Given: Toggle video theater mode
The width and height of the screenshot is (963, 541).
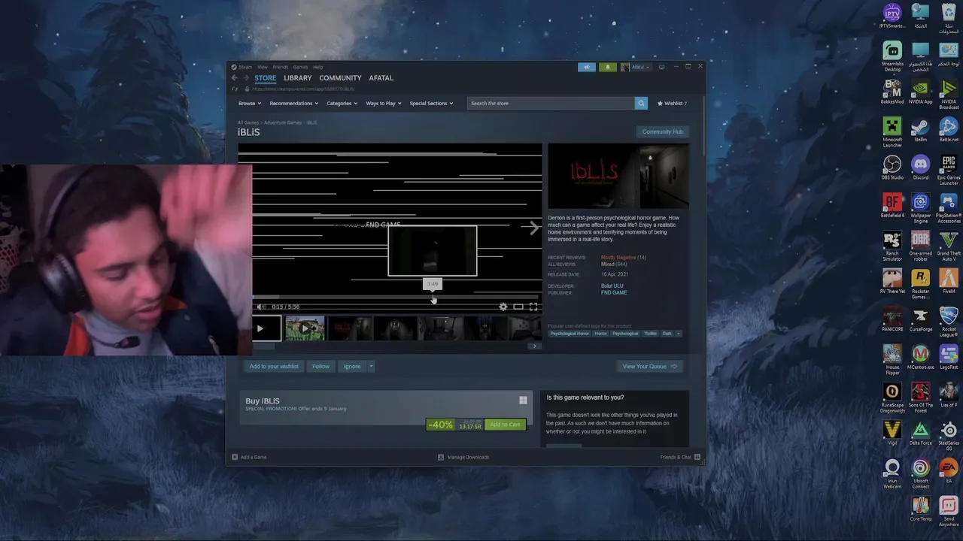Looking at the screenshot, I should pos(518,307).
